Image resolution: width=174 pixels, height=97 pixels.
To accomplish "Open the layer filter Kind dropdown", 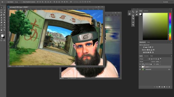I will [x=144, y=59].
